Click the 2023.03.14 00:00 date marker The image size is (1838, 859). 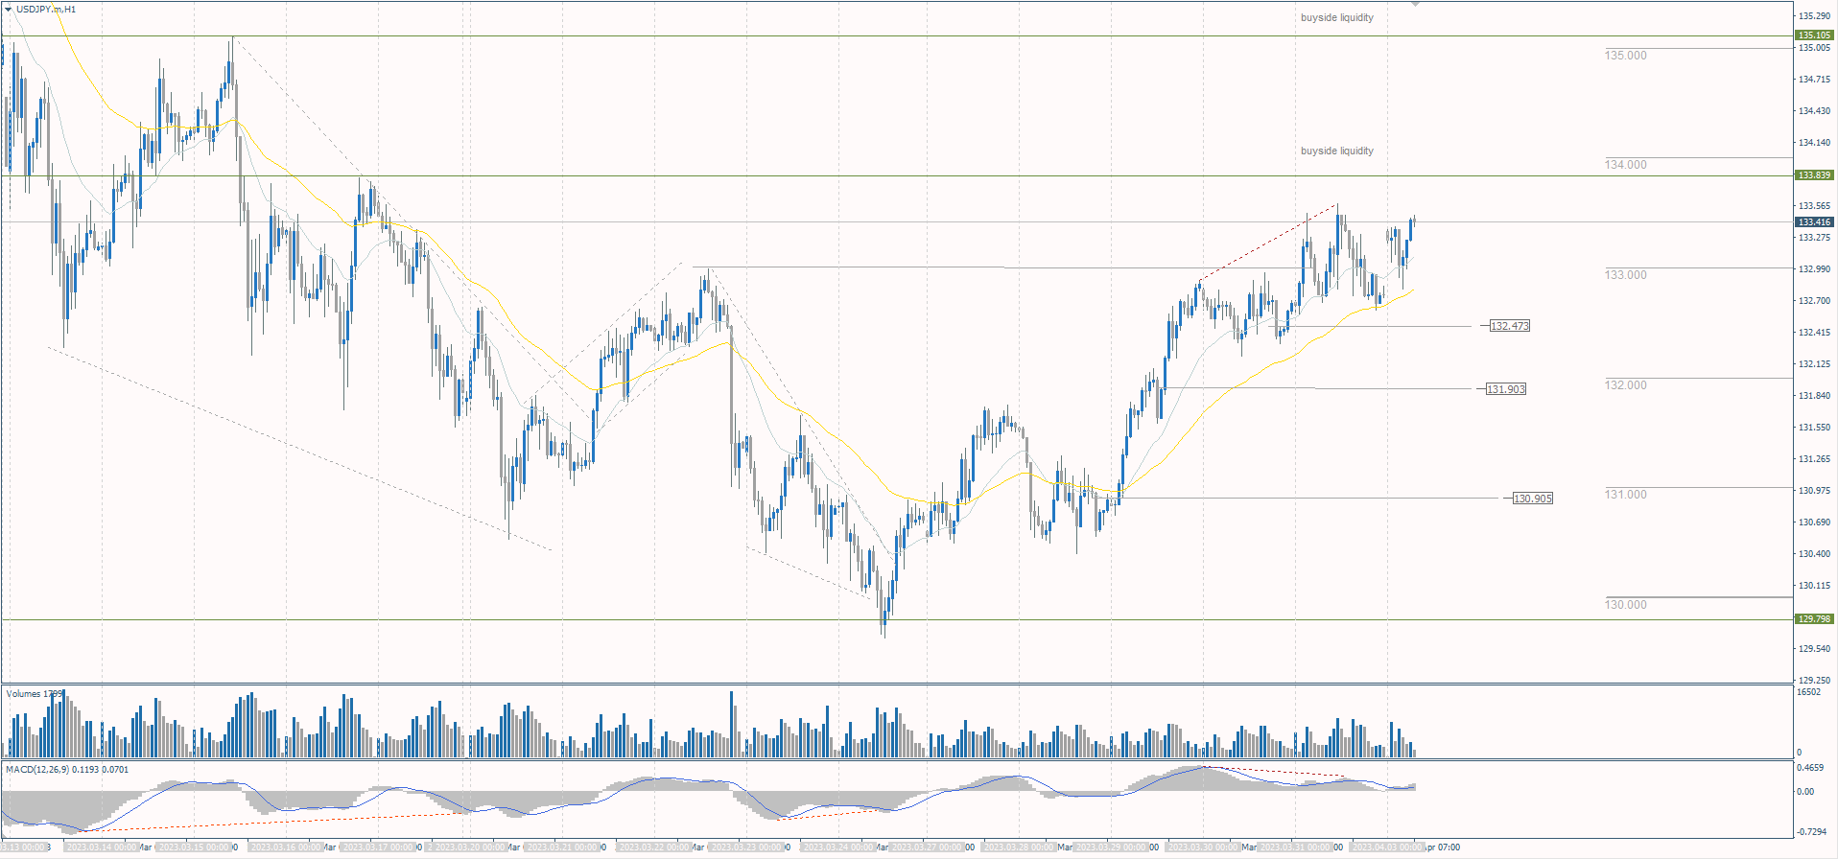point(103,847)
